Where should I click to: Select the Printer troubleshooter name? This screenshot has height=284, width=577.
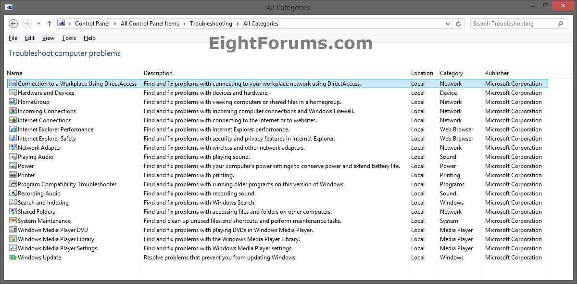[x=26, y=175]
